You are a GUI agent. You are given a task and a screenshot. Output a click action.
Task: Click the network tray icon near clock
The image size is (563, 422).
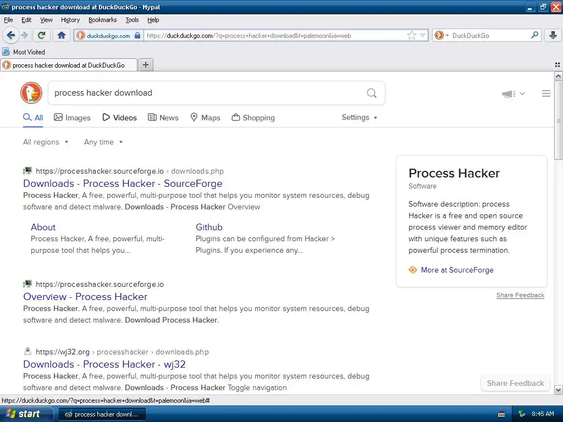pos(522,414)
